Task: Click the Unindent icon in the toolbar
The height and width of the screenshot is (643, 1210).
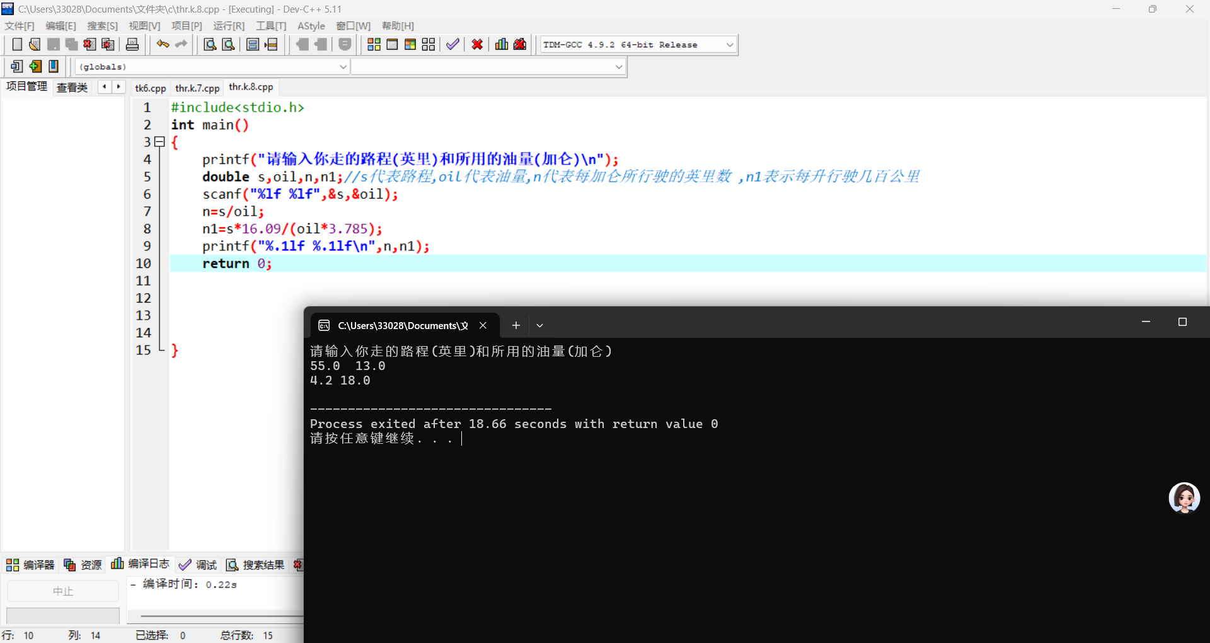Action: (x=321, y=44)
